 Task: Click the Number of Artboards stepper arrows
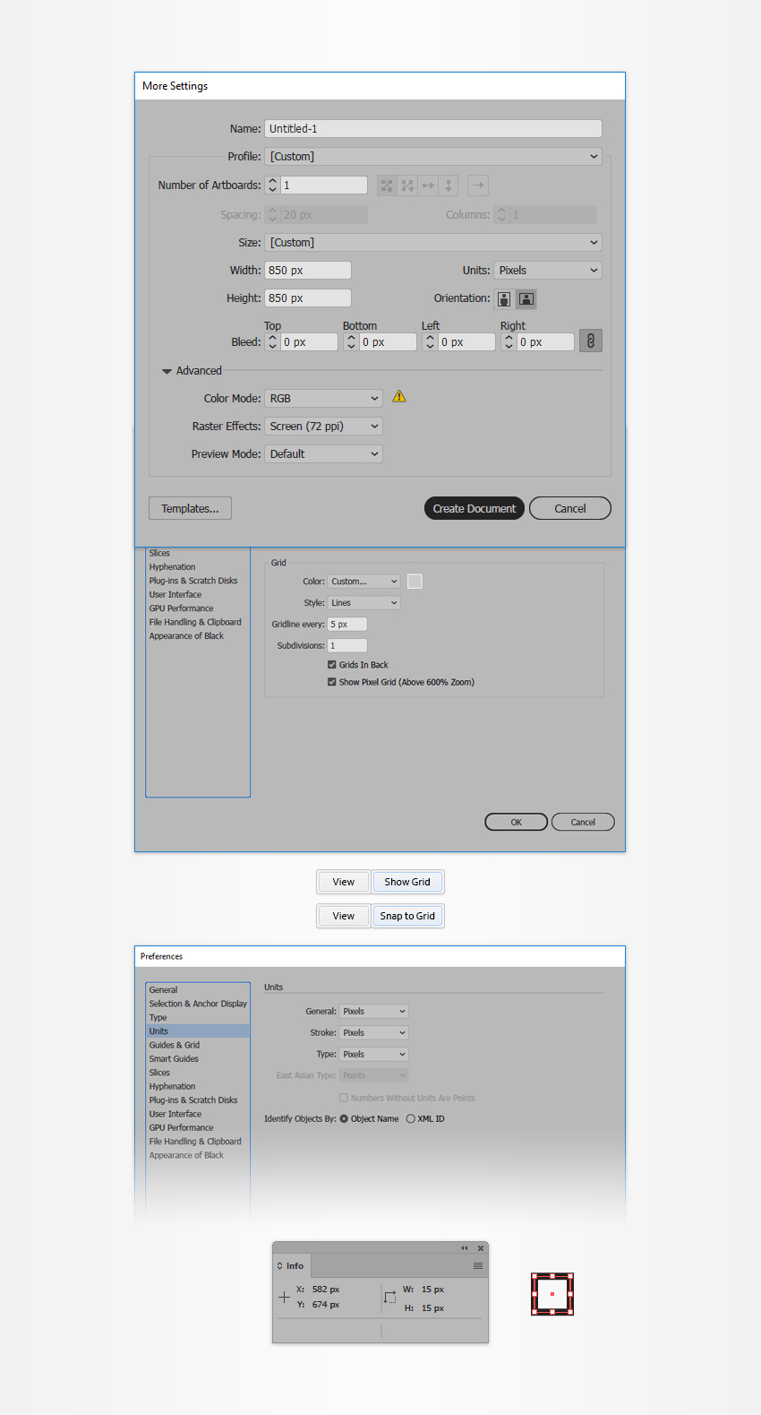(x=273, y=186)
